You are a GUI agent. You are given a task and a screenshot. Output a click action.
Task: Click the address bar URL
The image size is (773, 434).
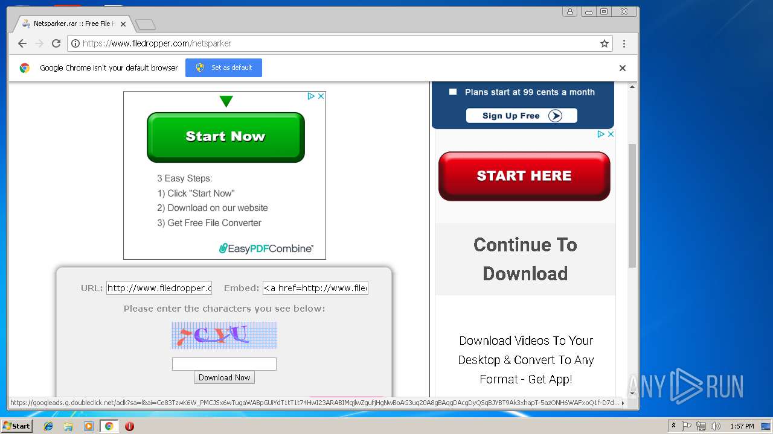tap(157, 43)
